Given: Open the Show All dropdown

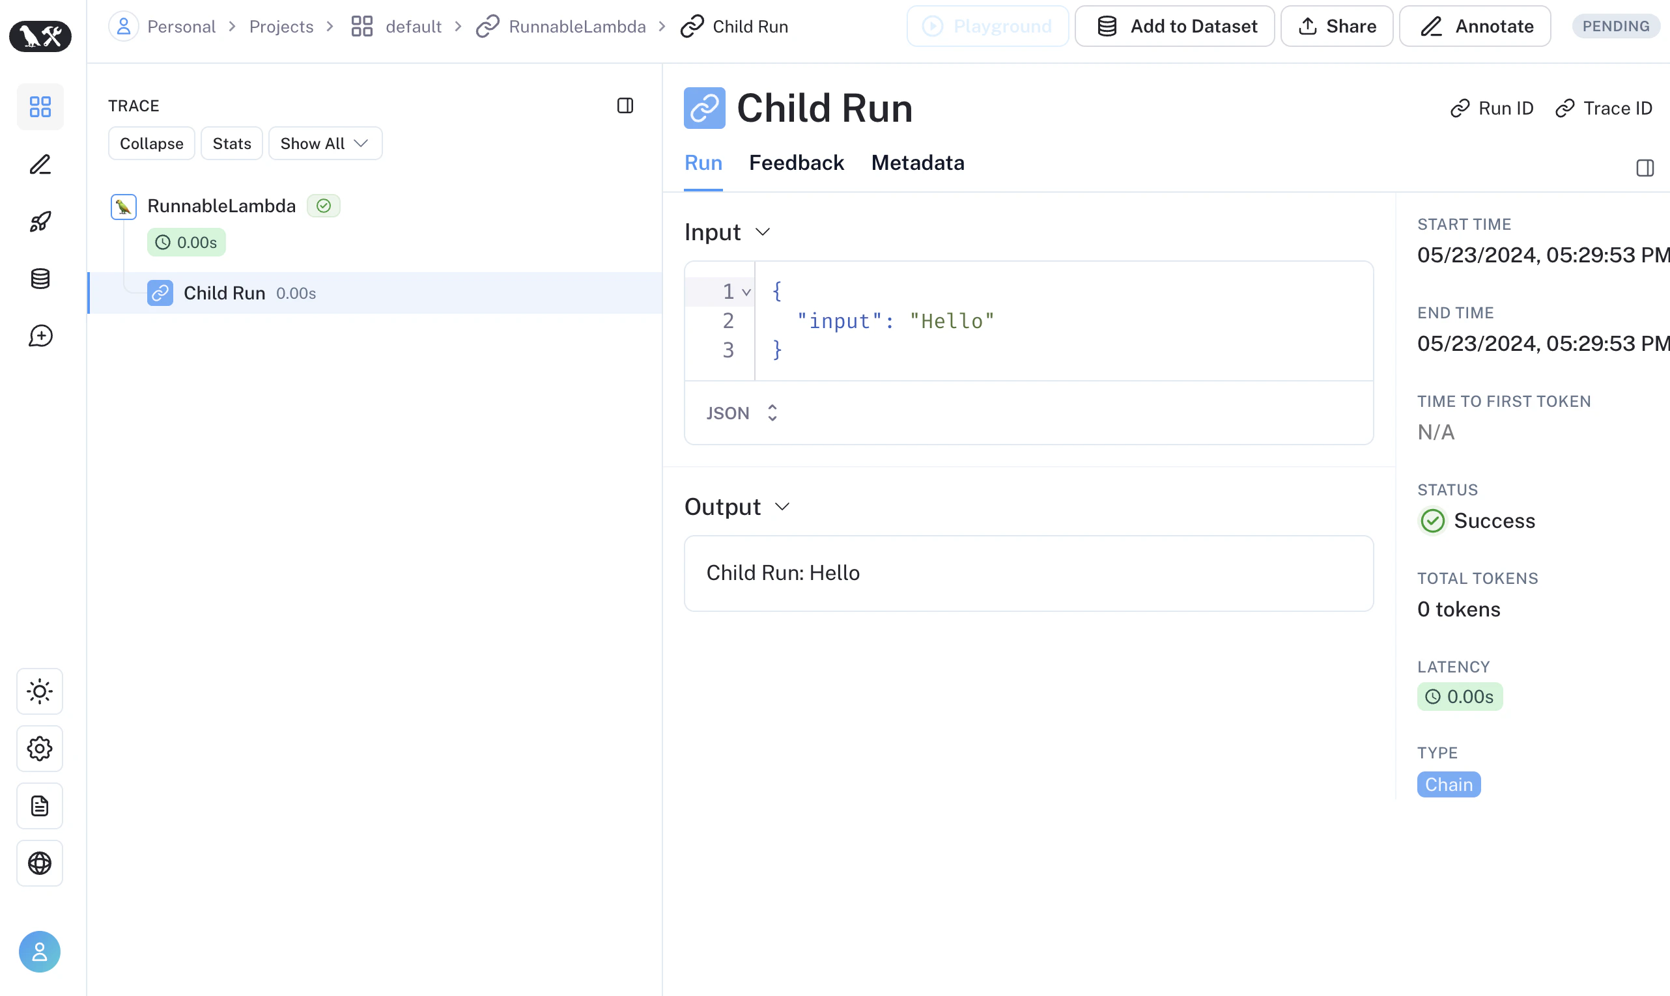Looking at the screenshot, I should [325, 144].
